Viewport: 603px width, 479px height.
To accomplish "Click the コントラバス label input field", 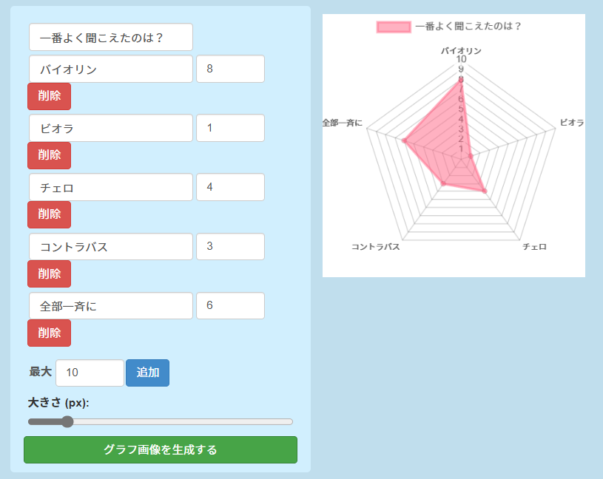I will point(111,246).
